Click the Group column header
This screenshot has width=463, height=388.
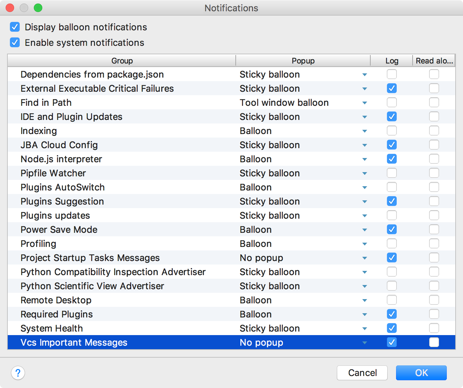point(122,60)
